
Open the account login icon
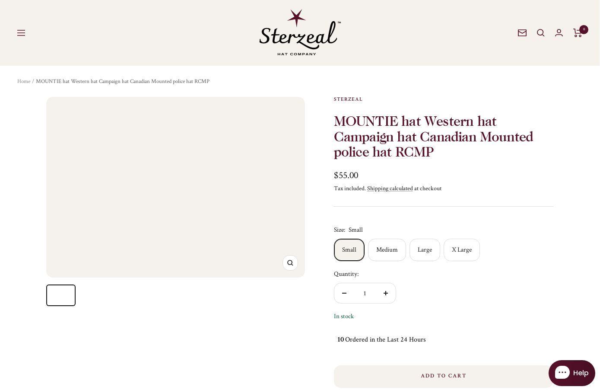559,33
